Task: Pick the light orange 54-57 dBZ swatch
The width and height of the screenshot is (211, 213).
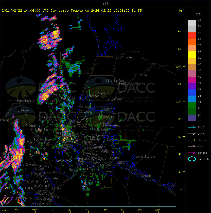Action: tap(192, 48)
